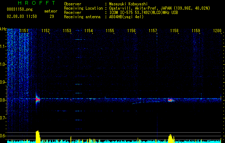Click the Observer field label
This screenshot has height=143, width=225.
coord(73,4)
